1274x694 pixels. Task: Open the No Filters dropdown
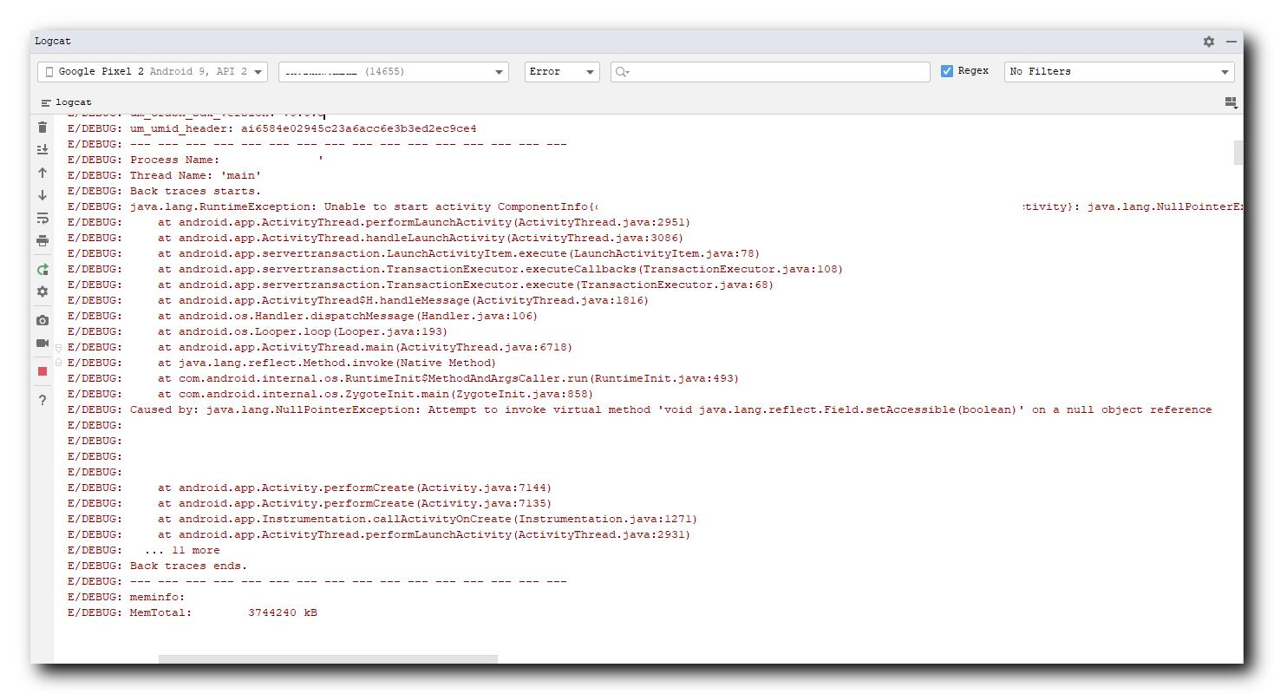tap(1119, 71)
